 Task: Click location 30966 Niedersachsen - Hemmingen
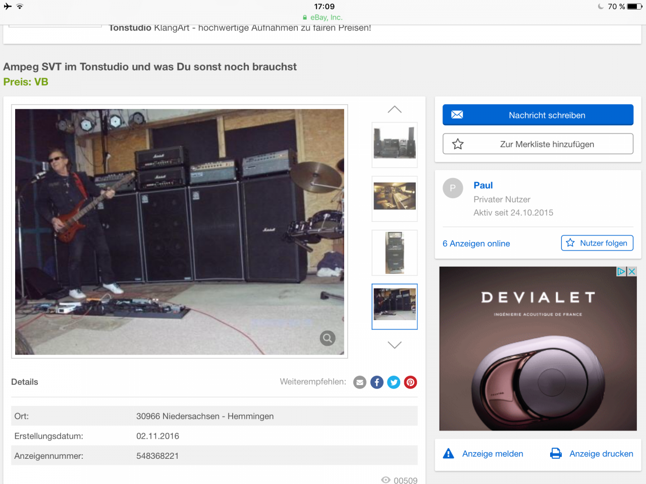point(205,416)
